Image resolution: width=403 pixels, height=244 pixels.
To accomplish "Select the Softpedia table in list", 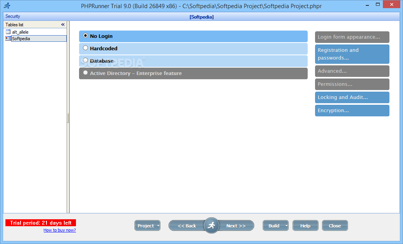I will tap(39, 39).
